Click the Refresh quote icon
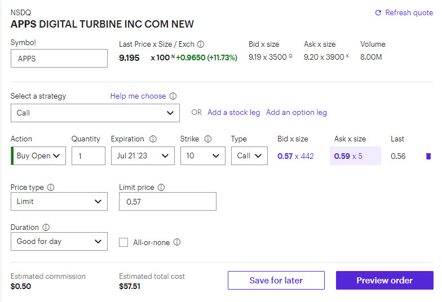 pyautogui.click(x=378, y=12)
